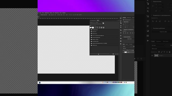
Task: Create a new brush group via the folder icon
Action: click(113, 54)
